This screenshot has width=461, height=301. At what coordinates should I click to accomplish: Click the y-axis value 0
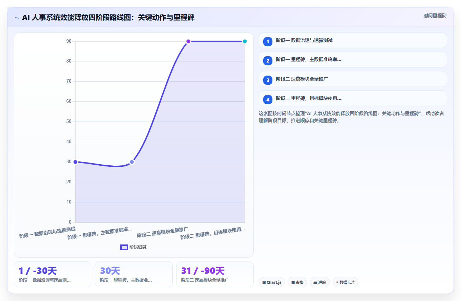click(x=70, y=222)
